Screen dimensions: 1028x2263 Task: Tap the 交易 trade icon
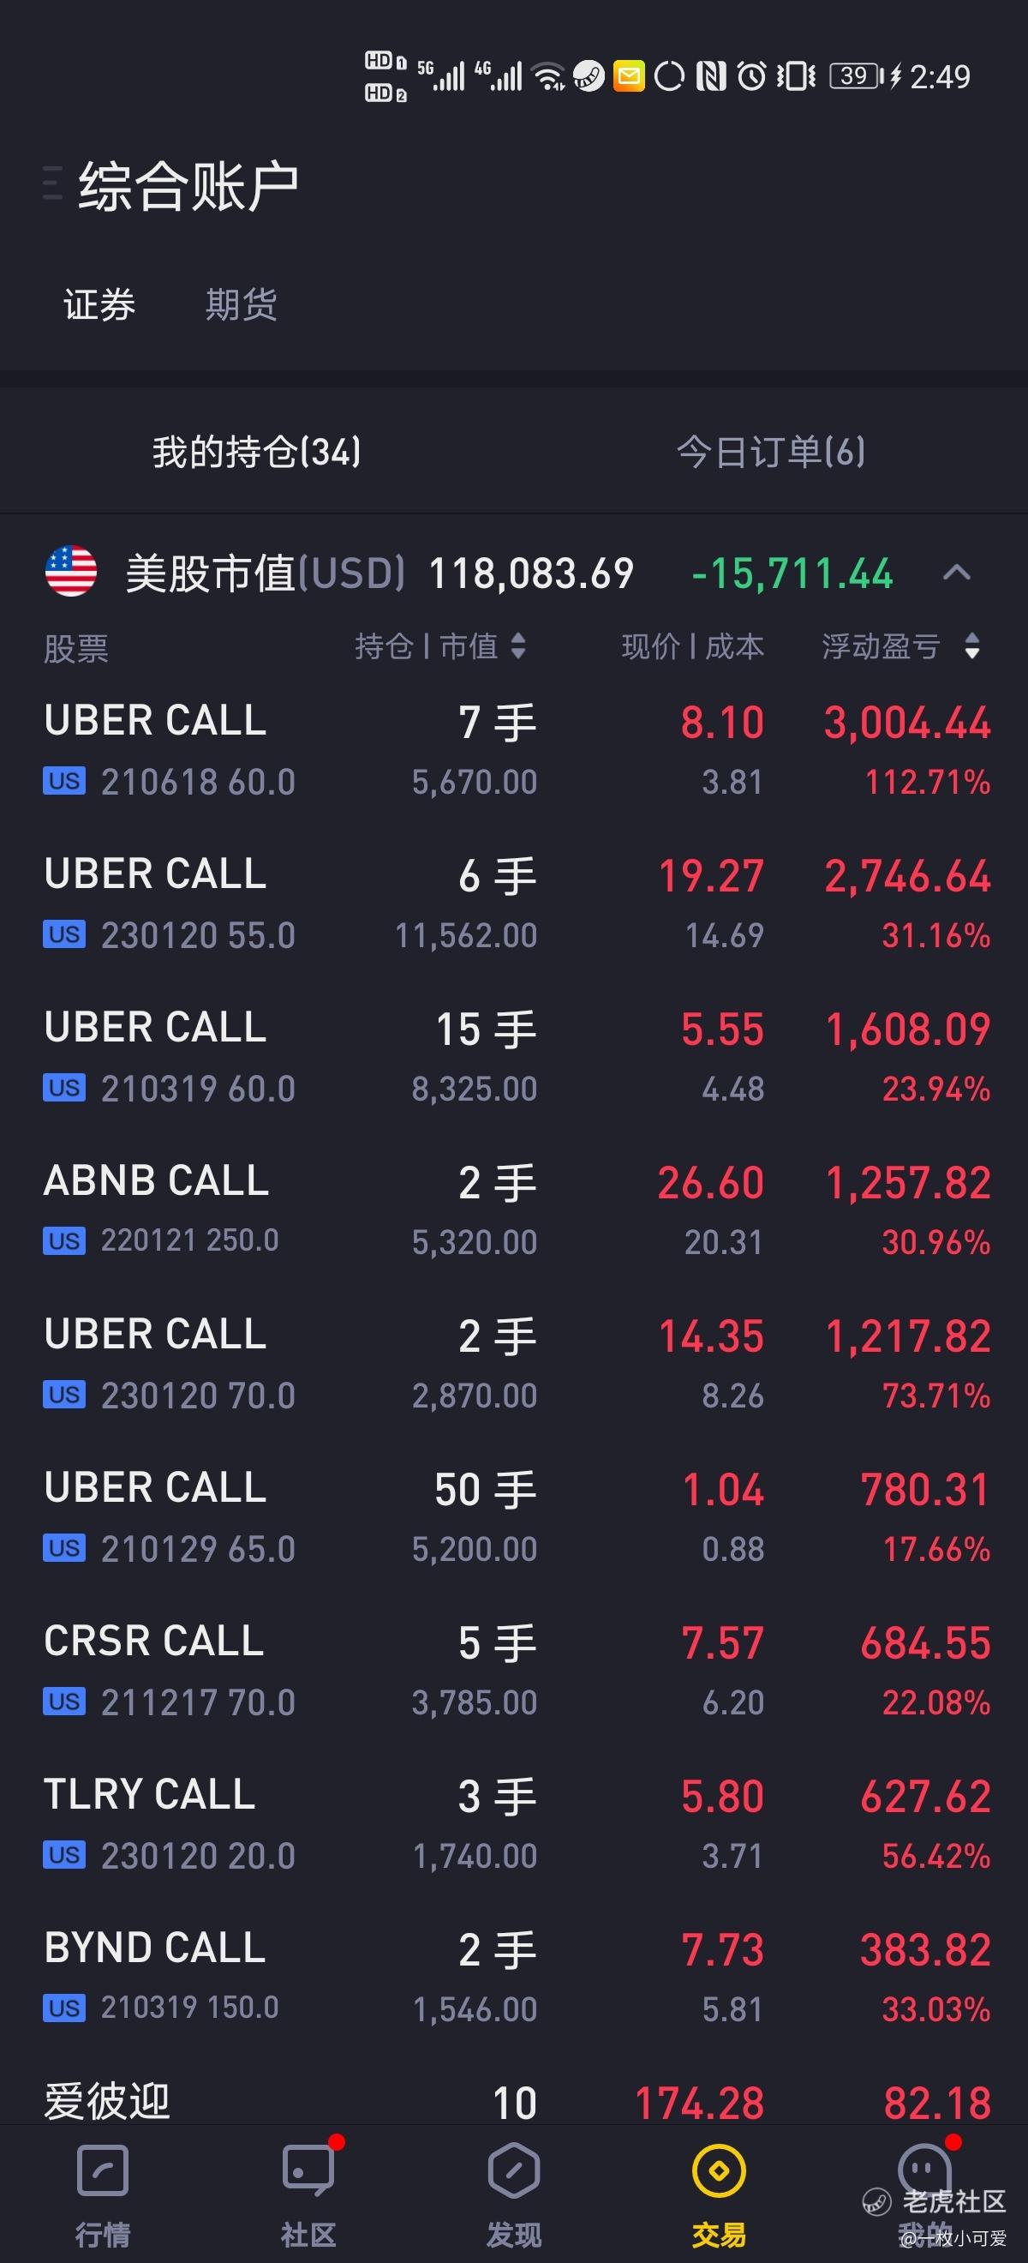click(719, 2171)
